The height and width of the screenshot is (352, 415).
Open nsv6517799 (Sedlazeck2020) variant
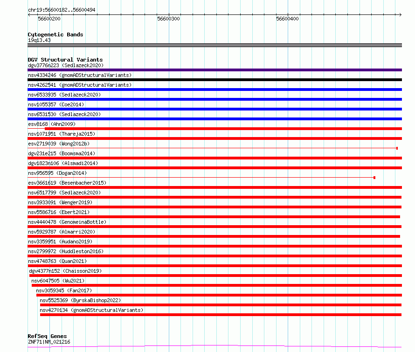[64, 193]
